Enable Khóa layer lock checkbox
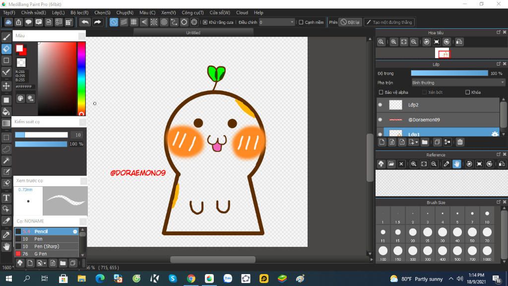The image size is (508, 286). click(467, 92)
